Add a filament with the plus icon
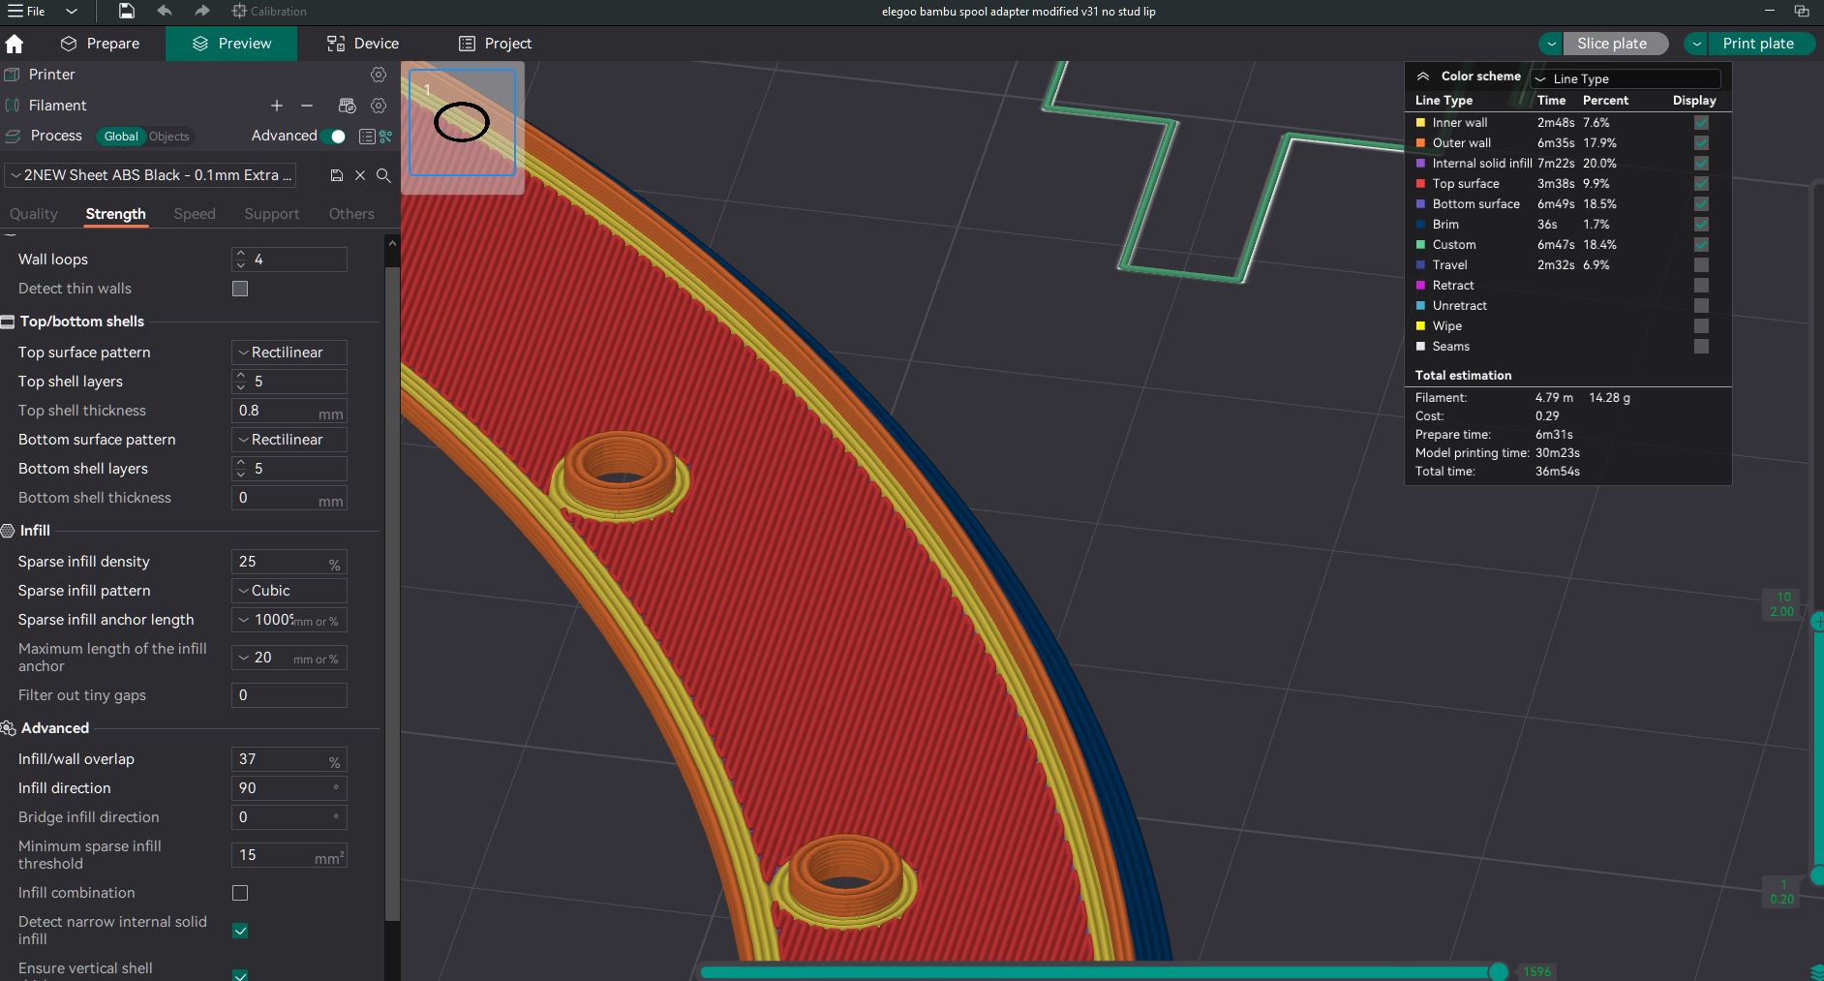The image size is (1824, 981). pos(277,106)
